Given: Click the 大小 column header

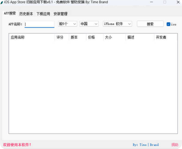Looking at the screenshot, I should pos(114,37).
